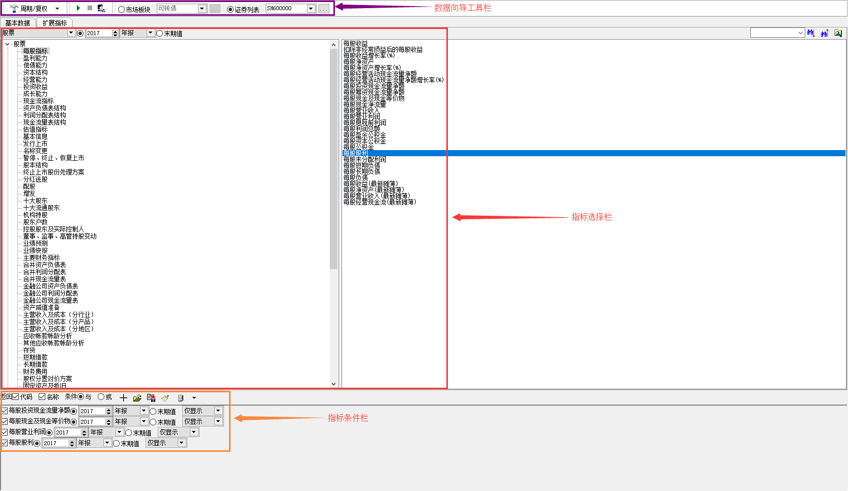Run the data wizard with the green play button

point(78,8)
